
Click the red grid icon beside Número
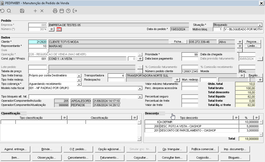59,29
